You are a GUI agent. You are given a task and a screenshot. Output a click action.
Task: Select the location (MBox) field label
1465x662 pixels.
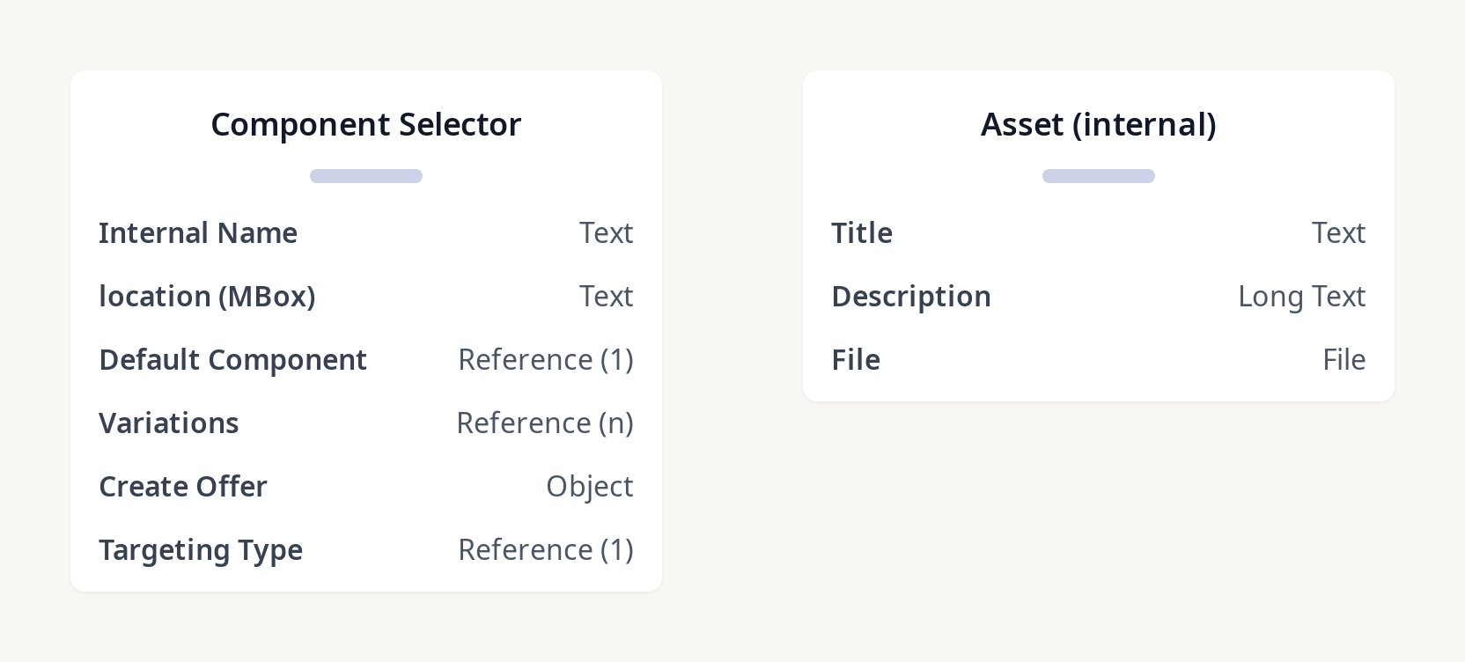(207, 297)
